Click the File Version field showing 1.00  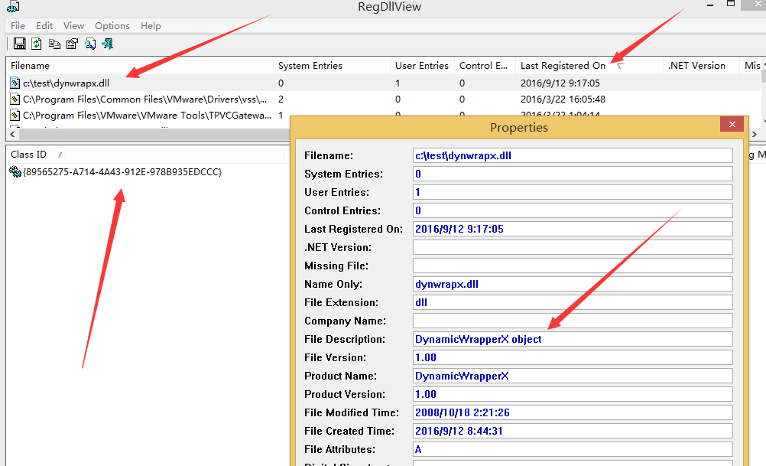573,357
